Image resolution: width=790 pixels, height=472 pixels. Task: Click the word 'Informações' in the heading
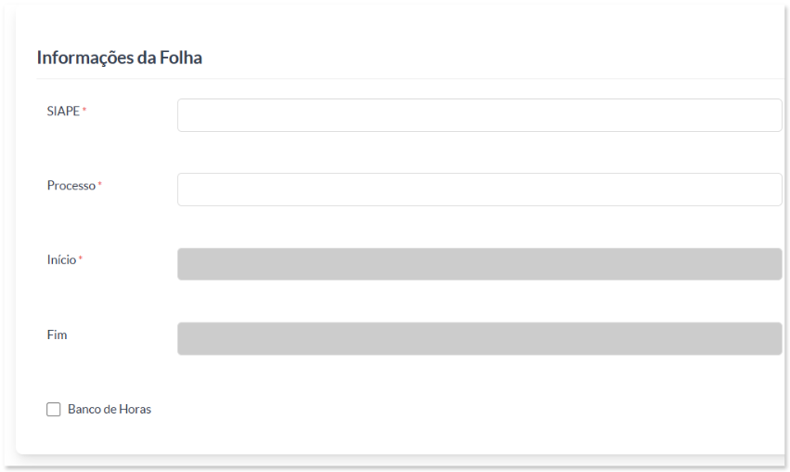point(85,59)
